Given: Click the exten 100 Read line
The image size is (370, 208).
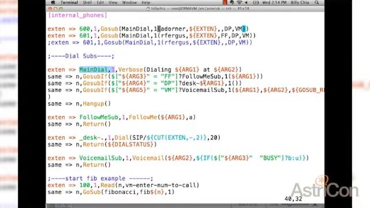Looking at the screenshot, I should pyautogui.click(x=123, y=185).
